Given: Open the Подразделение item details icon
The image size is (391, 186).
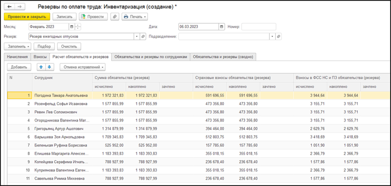Looking at the screenshot, I should click(x=279, y=36).
